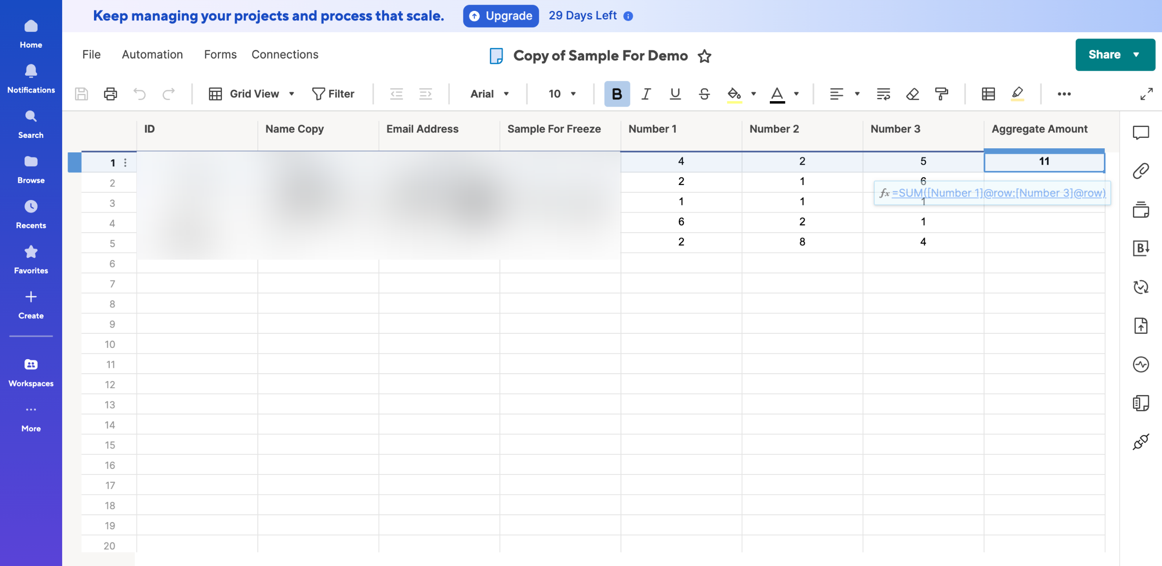Toggle full screen with expand arrows
The image size is (1162, 566).
(1147, 94)
